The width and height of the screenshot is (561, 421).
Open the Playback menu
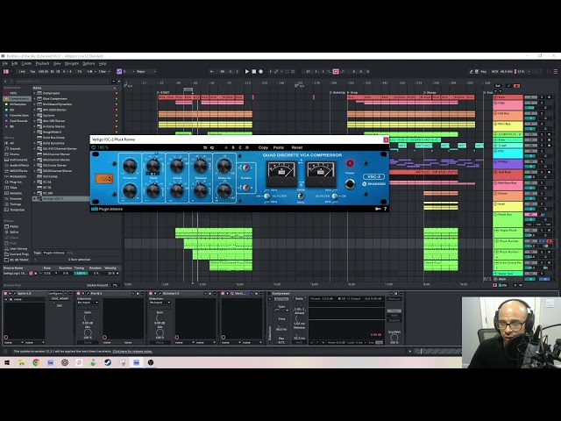(42, 63)
